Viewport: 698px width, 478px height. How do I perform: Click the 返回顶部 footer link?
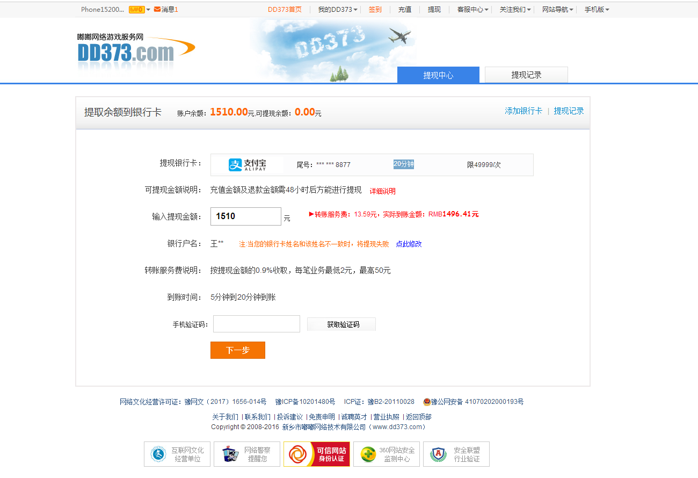[419, 417]
